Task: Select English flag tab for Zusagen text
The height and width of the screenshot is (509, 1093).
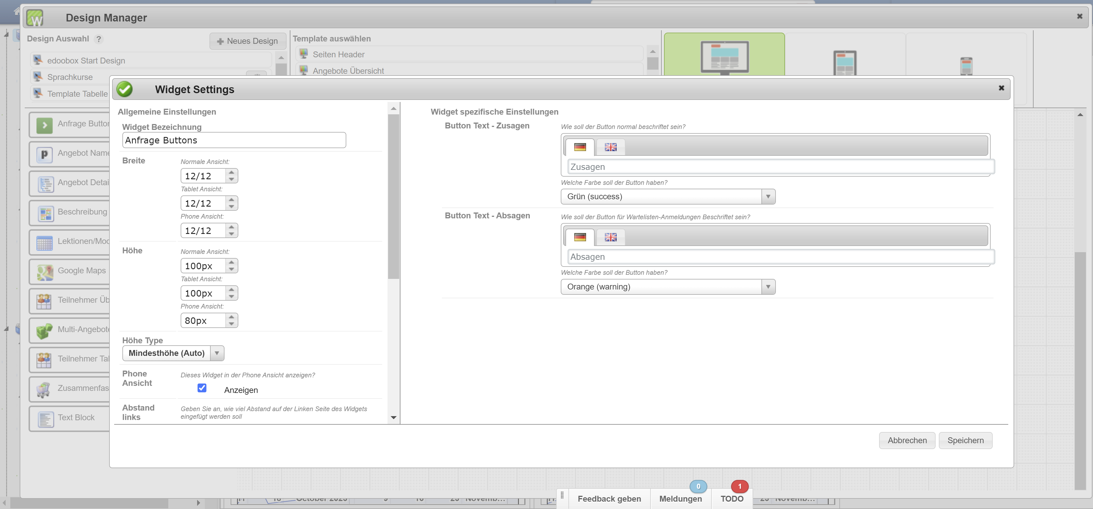Action: point(610,147)
